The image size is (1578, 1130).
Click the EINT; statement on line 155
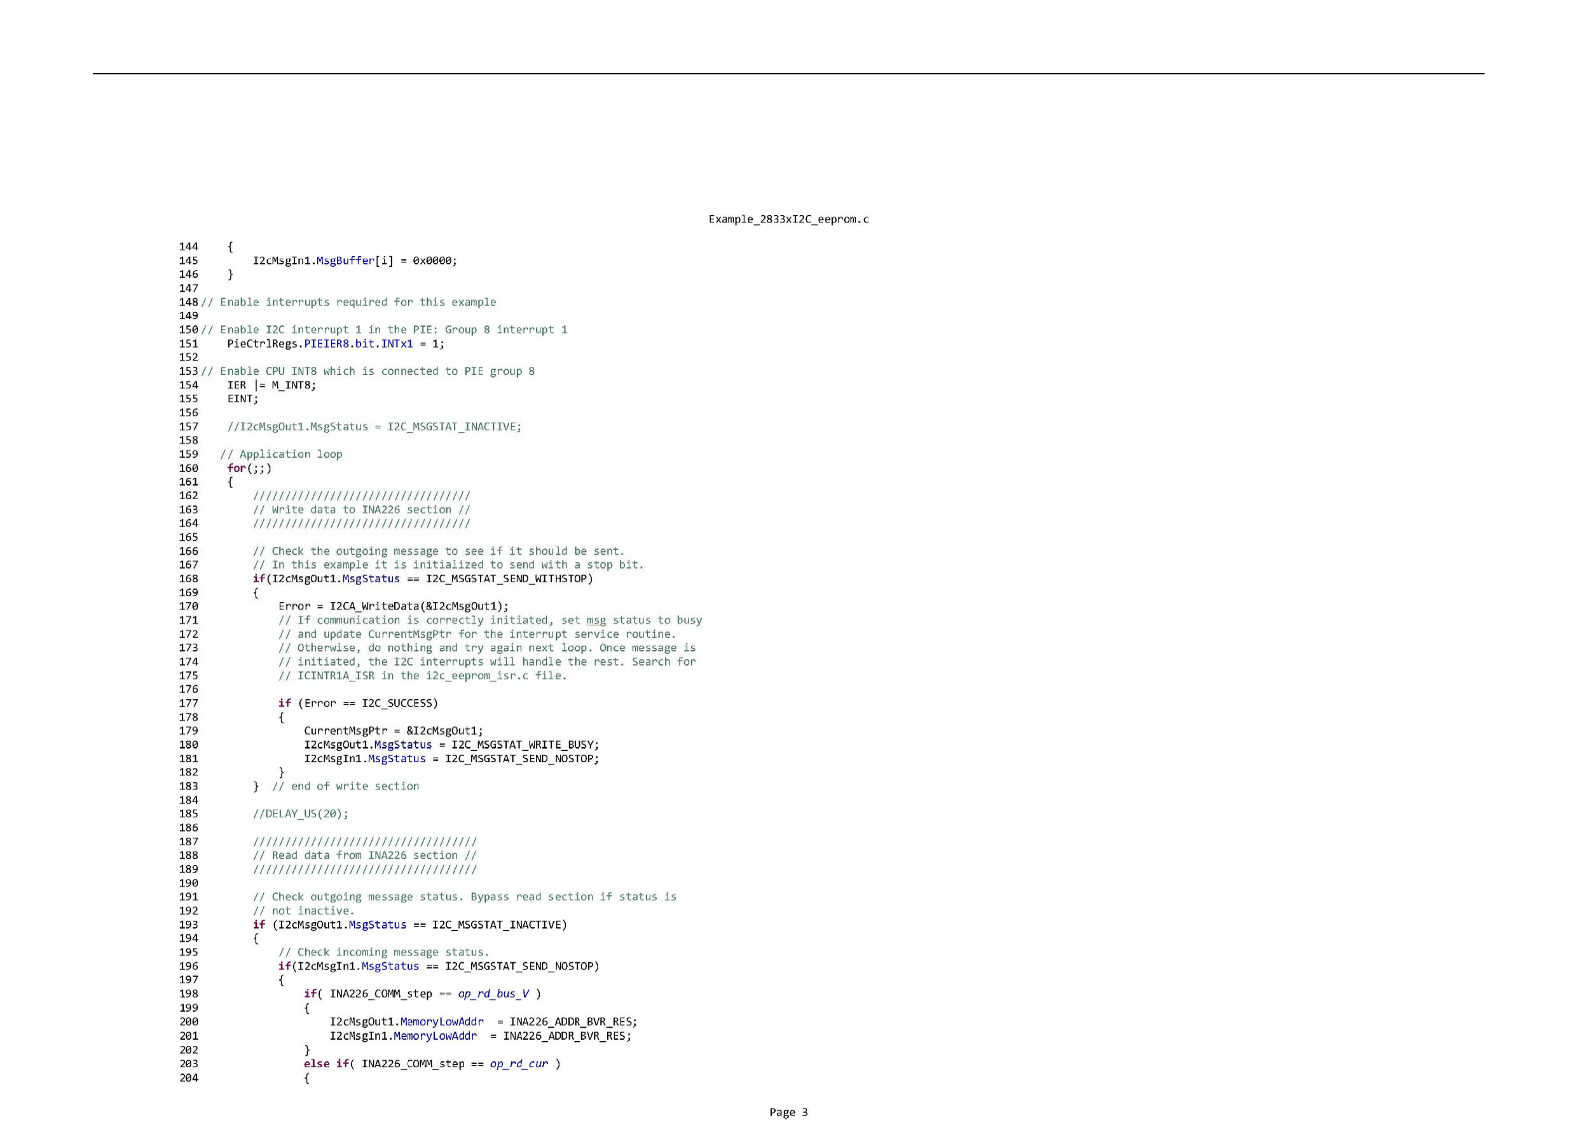point(242,398)
